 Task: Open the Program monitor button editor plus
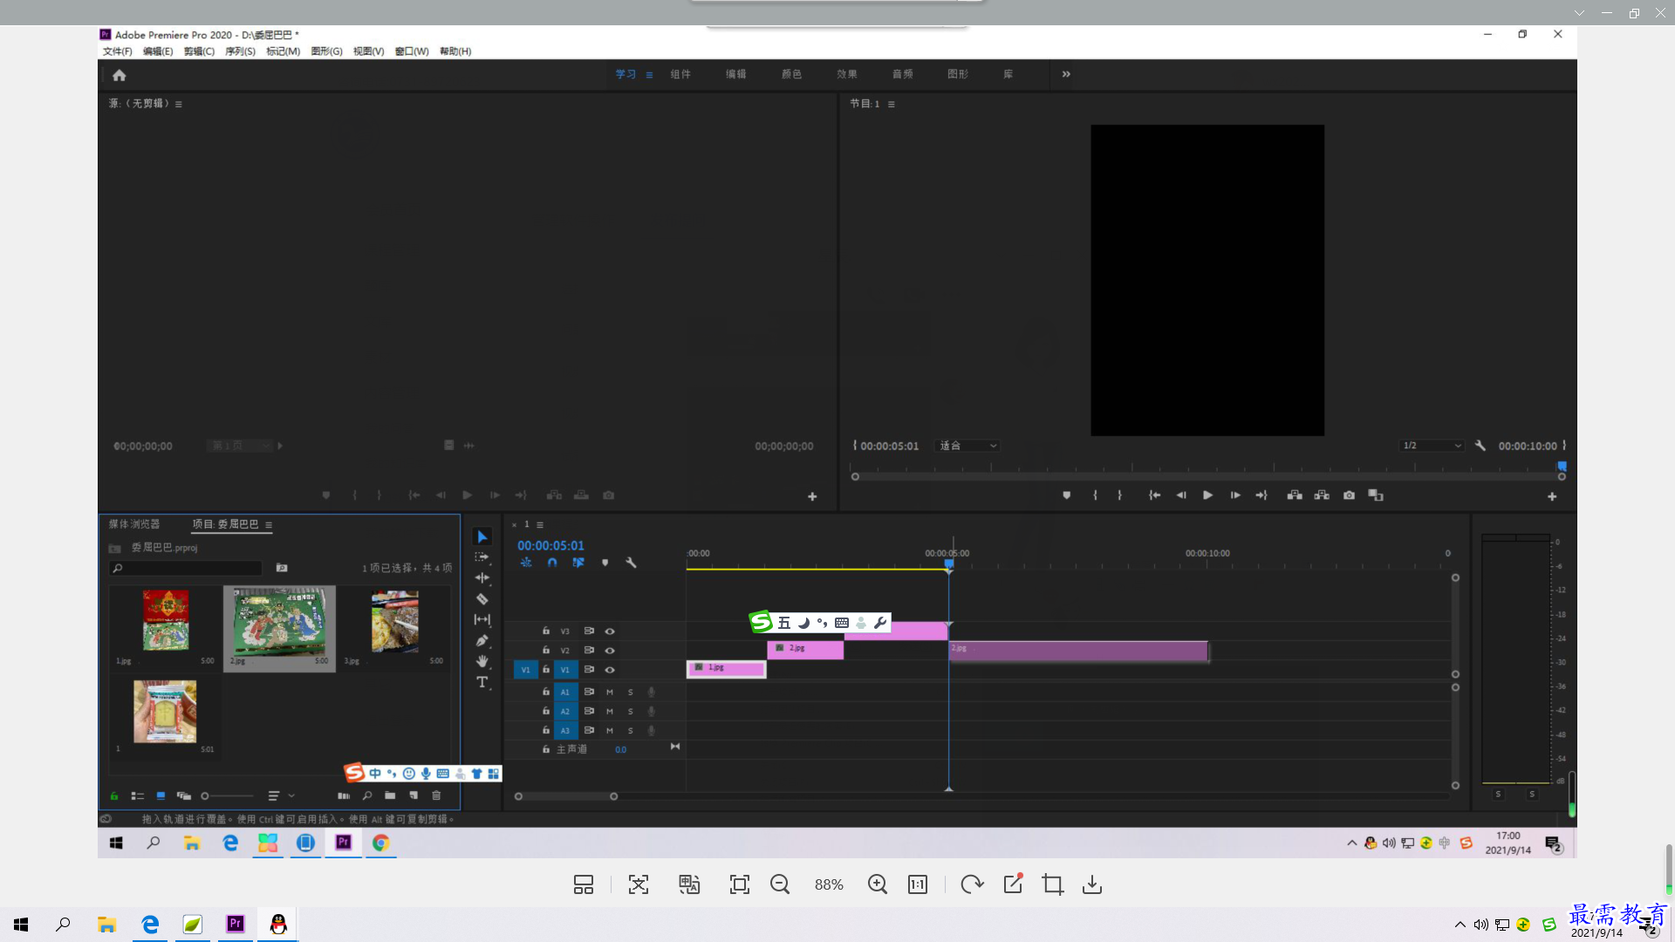pos(1552,496)
